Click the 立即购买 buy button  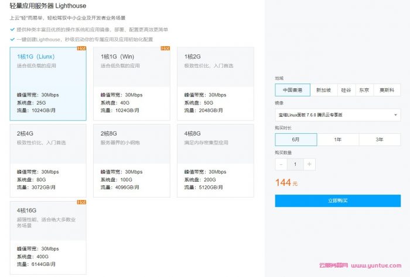click(x=337, y=200)
